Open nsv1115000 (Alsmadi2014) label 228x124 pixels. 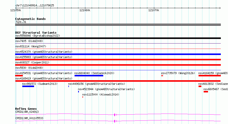click(101, 94)
